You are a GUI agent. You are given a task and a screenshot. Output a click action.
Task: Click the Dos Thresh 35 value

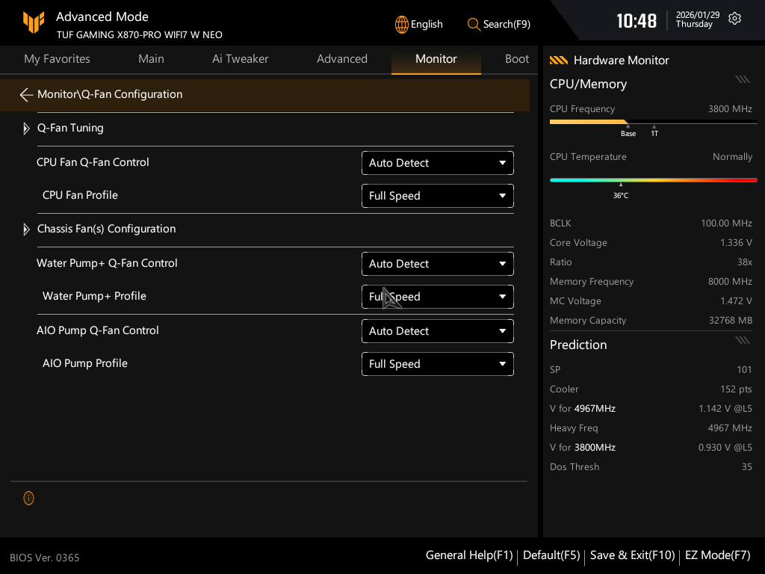pyautogui.click(x=746, y=467)
